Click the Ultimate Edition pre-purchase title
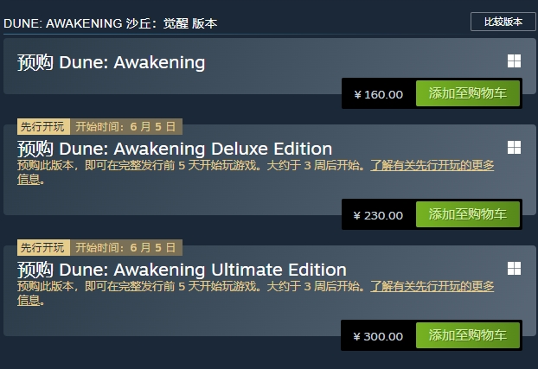This screenshot has height=369, width=538. point(182,270)
